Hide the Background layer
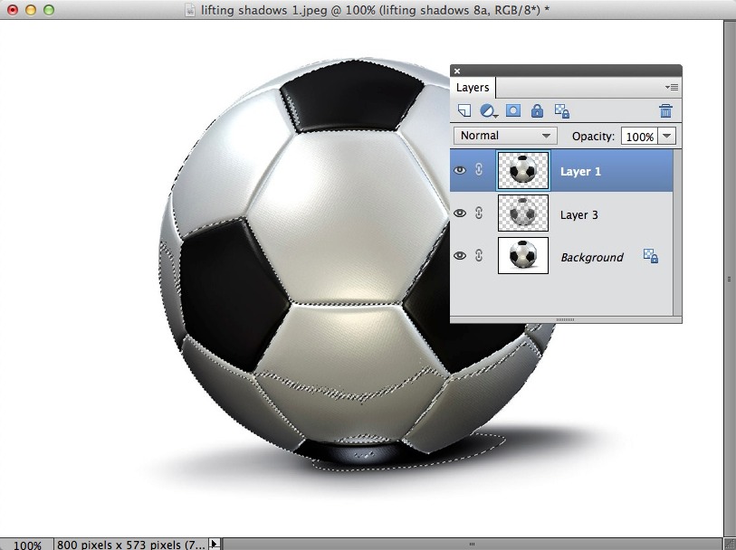Image resolution: width=736 pixels, height=550 pixels. click(460, 257)
